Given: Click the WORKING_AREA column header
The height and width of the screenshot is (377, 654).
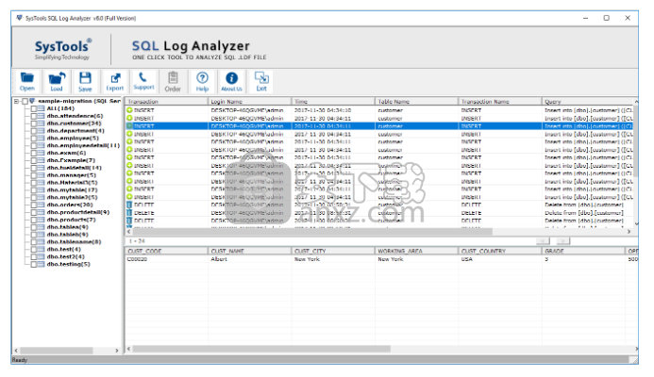Looking at the screenshot, I should [416, 251].
